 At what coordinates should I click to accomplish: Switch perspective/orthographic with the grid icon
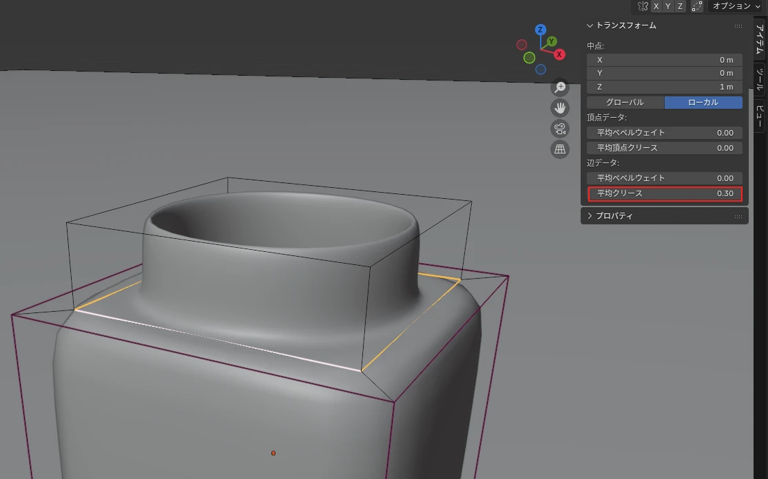[x=560, y=149]
